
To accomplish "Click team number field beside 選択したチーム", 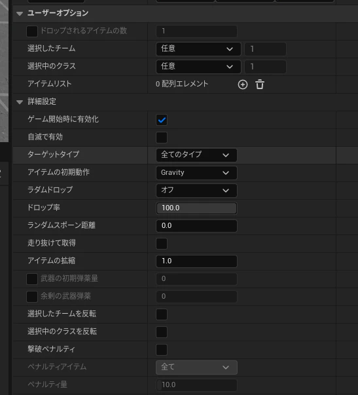I will [265, 49].
